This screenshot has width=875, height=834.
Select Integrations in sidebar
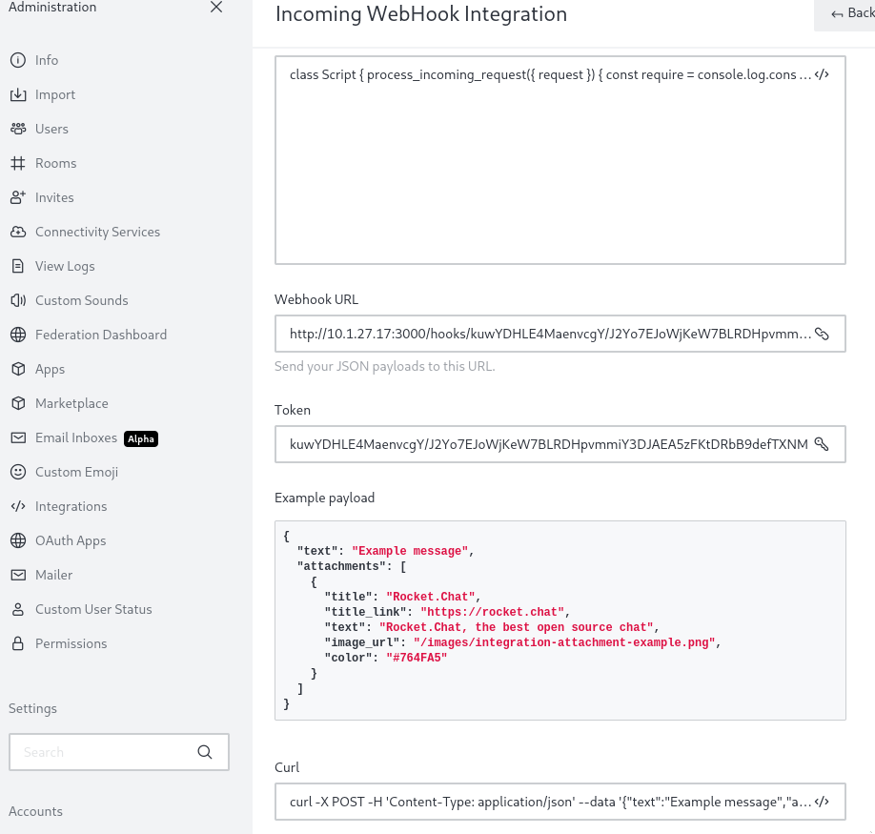(x=71, y=506)
